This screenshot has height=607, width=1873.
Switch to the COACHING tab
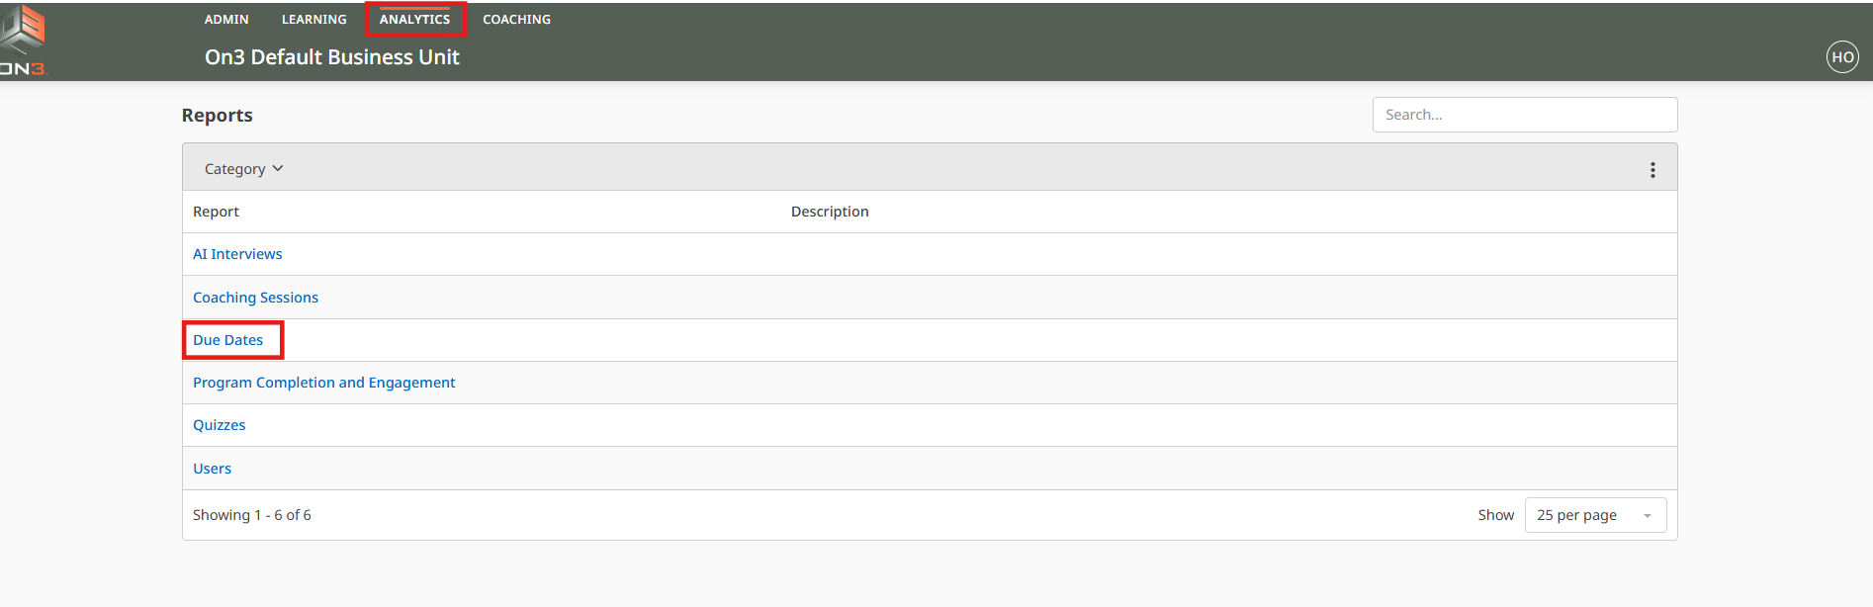click(516, 20)
